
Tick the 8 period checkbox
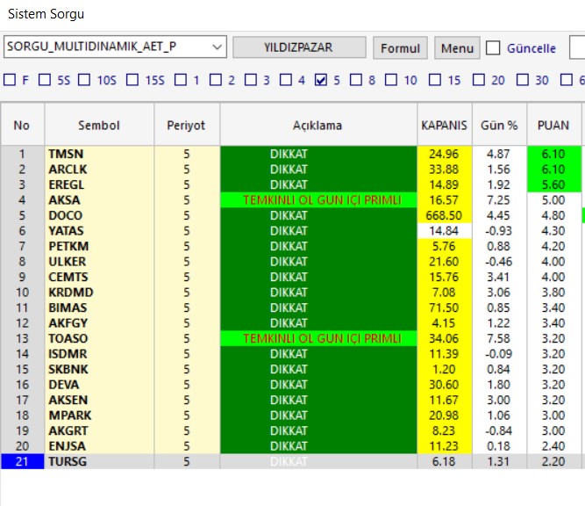tap(356, 80)
